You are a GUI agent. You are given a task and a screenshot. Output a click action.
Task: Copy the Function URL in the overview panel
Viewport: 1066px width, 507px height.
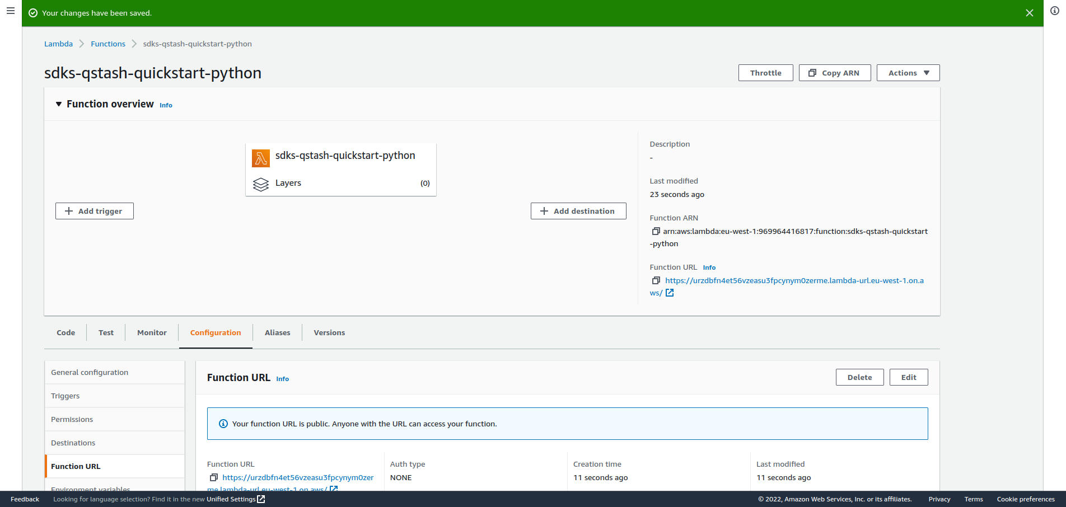point(656,280)
